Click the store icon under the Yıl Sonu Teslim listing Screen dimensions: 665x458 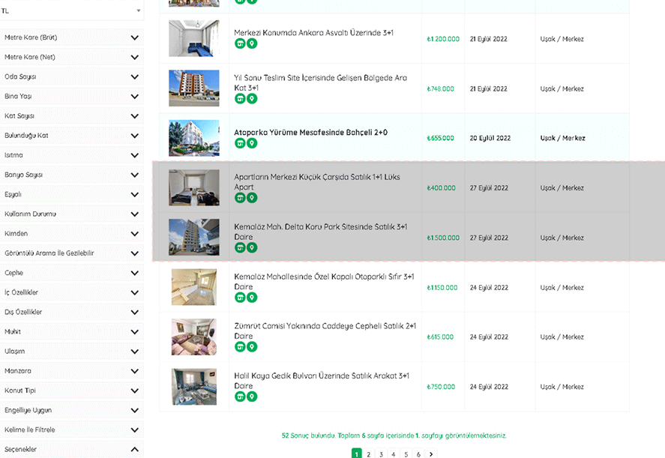coord(240,98)
